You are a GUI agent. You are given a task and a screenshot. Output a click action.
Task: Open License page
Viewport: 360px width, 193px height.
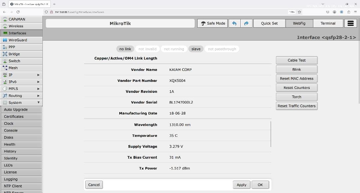tap(21, 172)
